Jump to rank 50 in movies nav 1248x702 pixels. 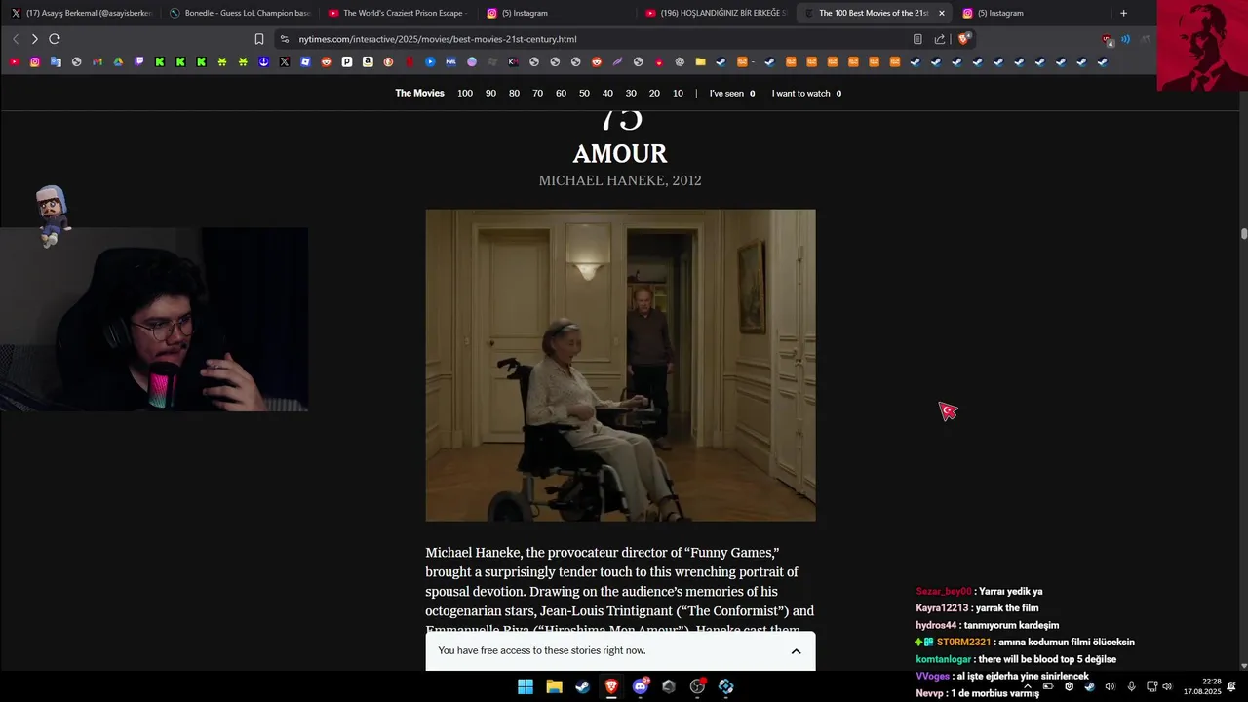click(584, 94)
